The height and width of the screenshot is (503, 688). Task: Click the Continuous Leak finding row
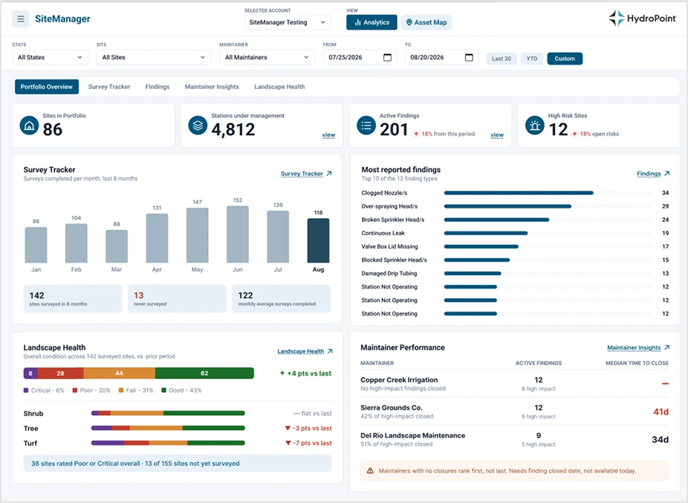pyautogui.click(x=515, y=233)
